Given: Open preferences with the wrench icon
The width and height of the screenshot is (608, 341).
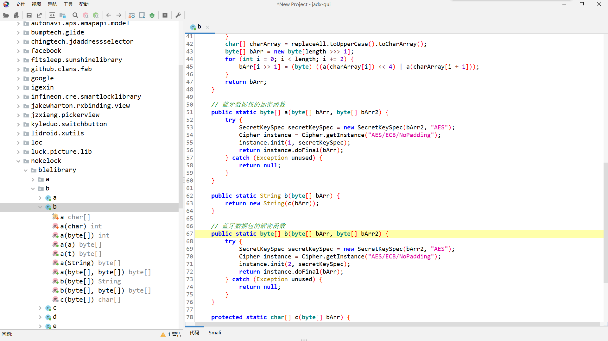Looking at the screenshot, I should (x=178, y=15).
